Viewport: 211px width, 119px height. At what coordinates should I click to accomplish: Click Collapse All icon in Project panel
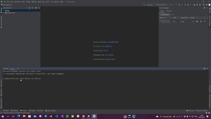[x=32, y=8]
